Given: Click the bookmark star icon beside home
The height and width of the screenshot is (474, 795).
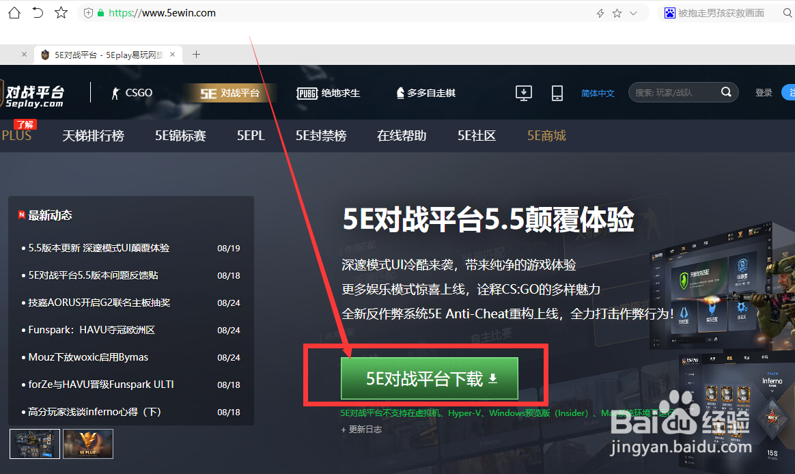Looking at the screenshot, I should pos(61,13).
